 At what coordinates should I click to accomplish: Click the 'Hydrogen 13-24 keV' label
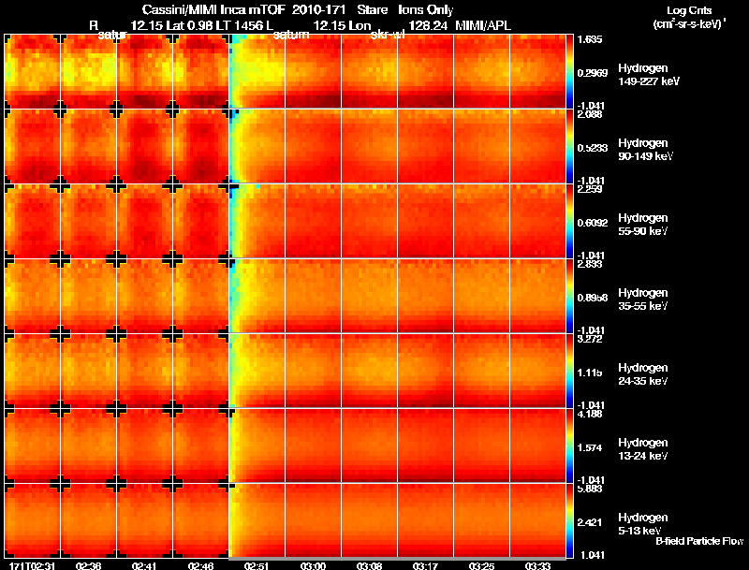click(x=643, y=449)
